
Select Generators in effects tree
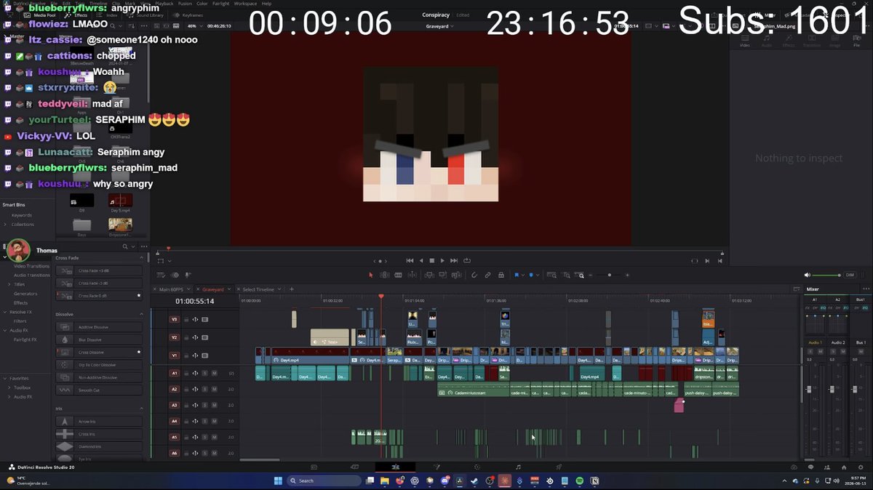click(x=25, y=294)
